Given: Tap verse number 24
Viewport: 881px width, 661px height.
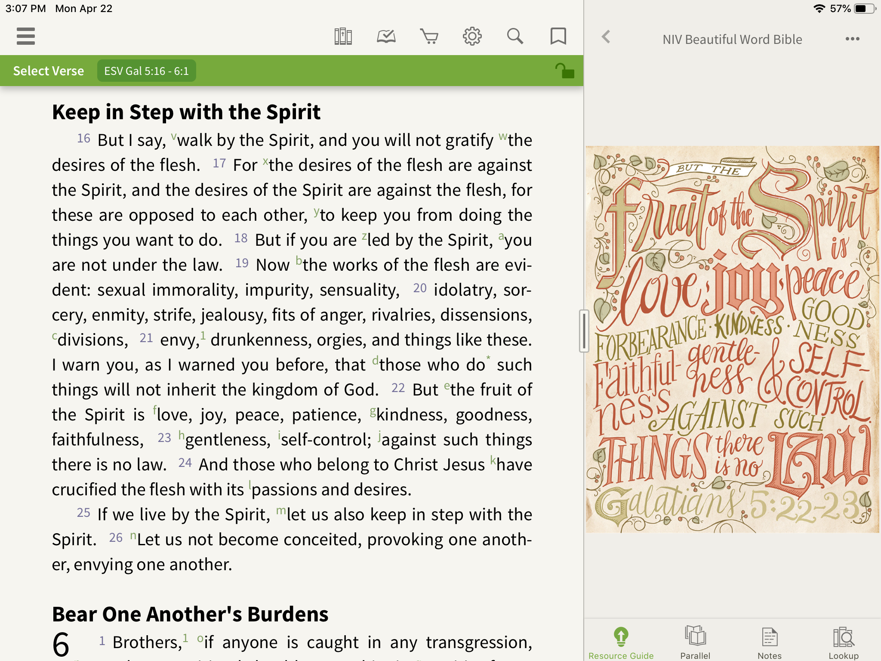Looking at the screenshot, I should point(185,463).
